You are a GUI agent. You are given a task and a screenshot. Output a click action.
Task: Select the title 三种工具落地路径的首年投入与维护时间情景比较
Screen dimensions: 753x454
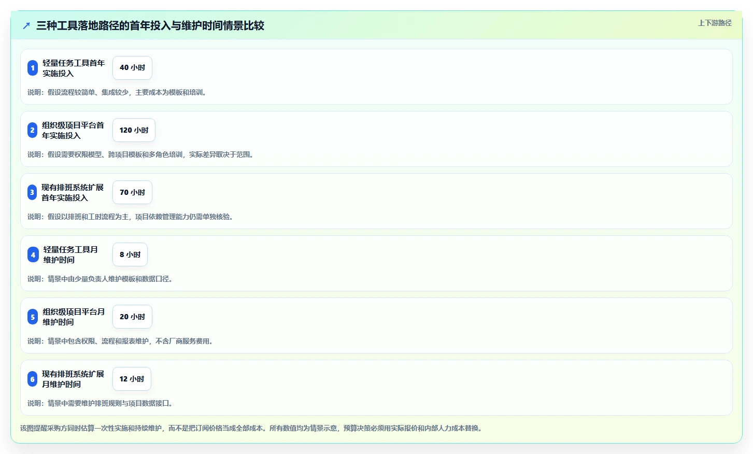pyautogui.click(x=150, y=25)
